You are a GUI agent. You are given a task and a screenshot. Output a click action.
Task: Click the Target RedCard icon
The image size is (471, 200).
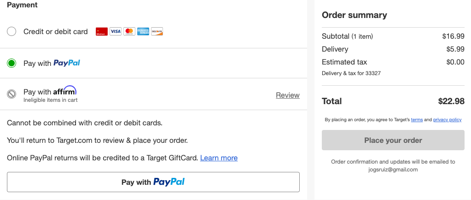point(102,32)
